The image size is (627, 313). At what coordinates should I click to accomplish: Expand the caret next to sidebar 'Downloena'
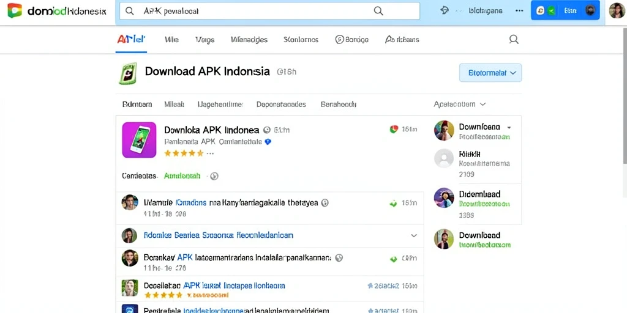point(509,128)
